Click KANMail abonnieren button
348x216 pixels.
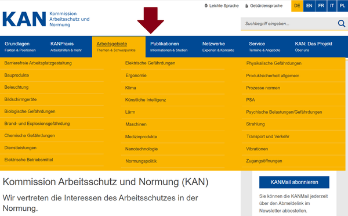(294, 182)
